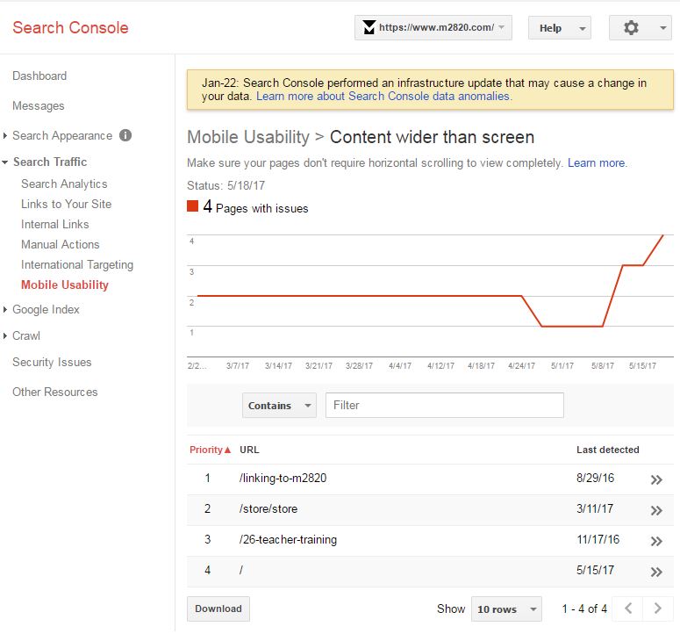Expand the Crawl sidebar section

point(26,335)
